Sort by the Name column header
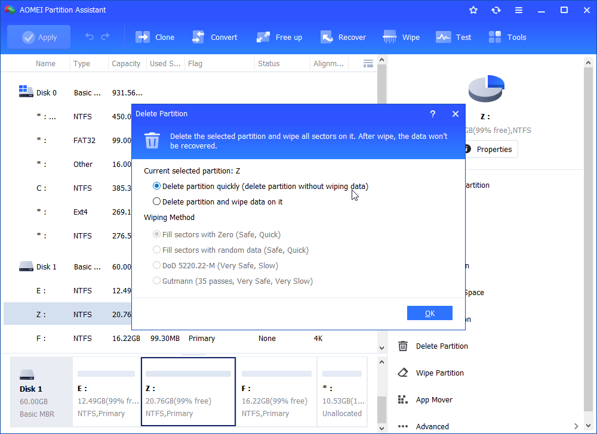The height and width of the screenshot is (434, 597). [45, 63]
